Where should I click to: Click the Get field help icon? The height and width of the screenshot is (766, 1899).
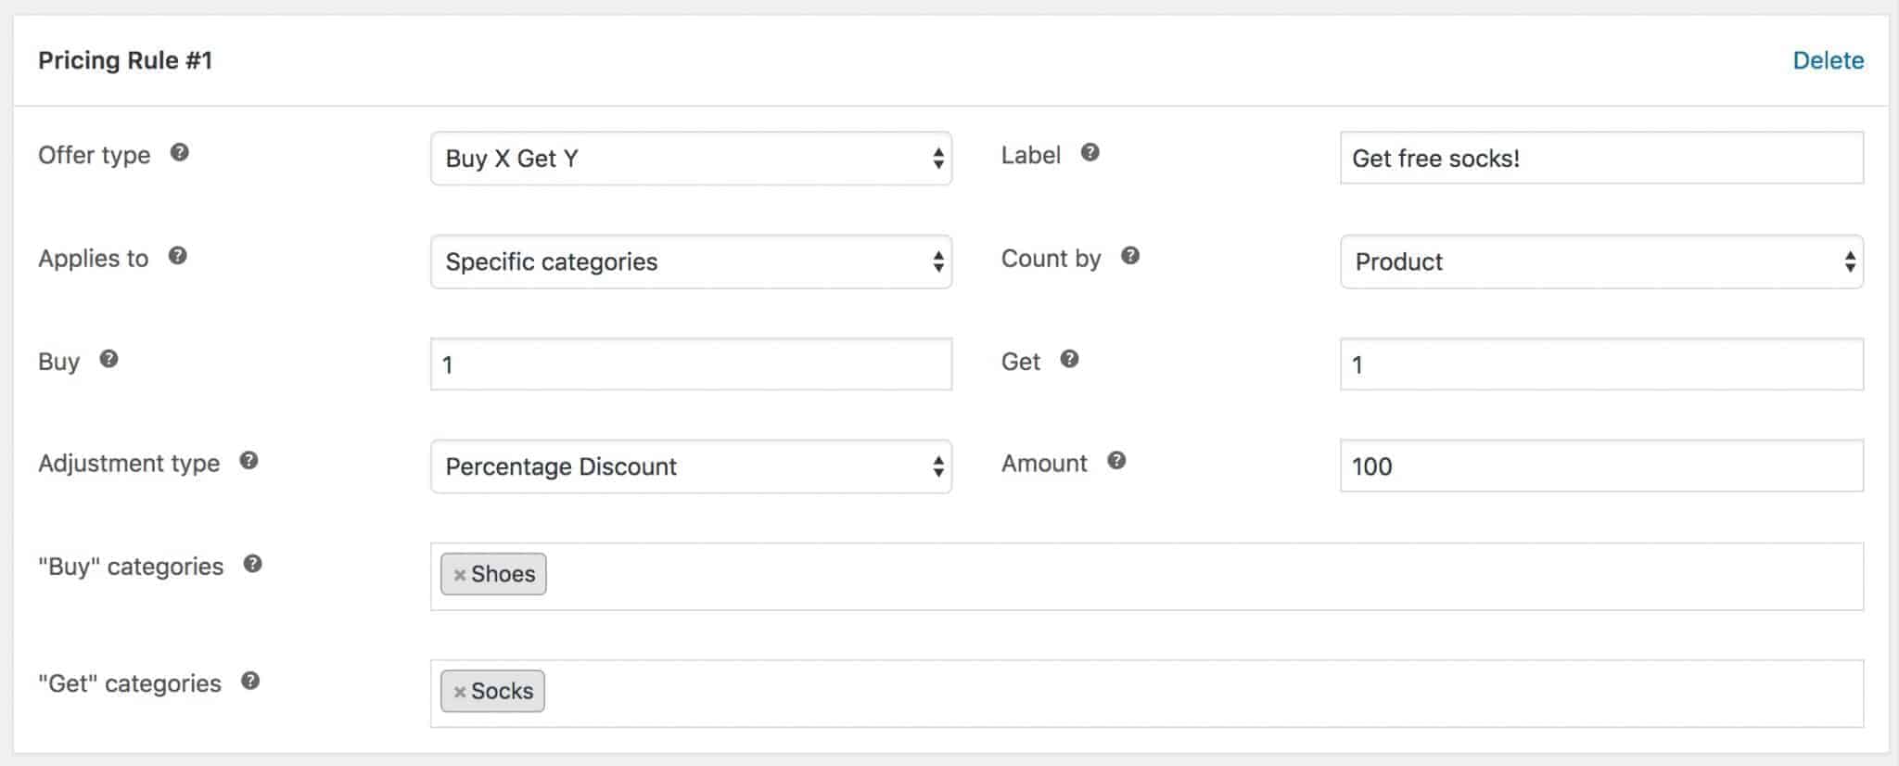[1070, 359]
